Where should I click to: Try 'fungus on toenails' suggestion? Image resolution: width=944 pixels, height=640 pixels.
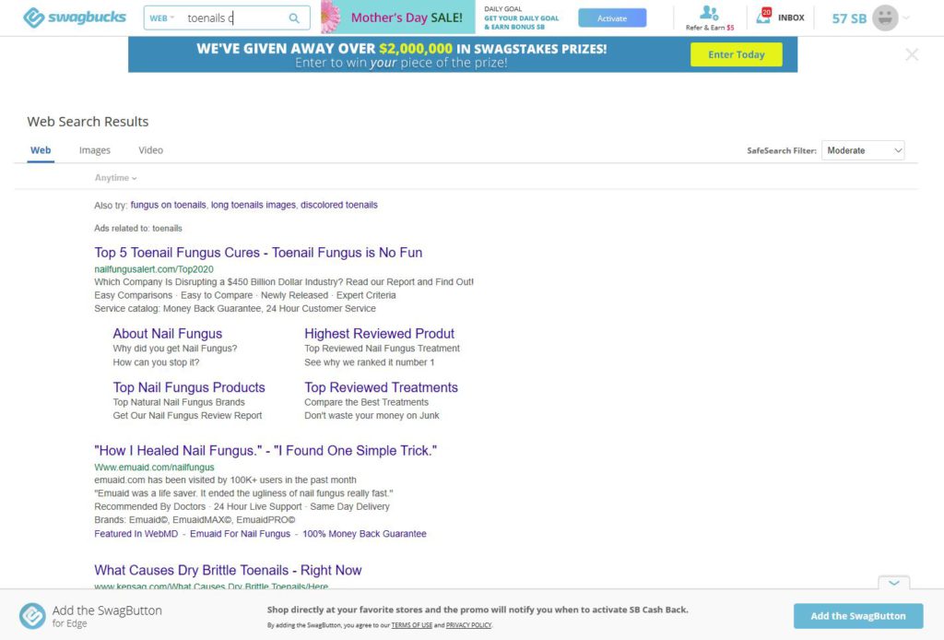coord(168,205)
